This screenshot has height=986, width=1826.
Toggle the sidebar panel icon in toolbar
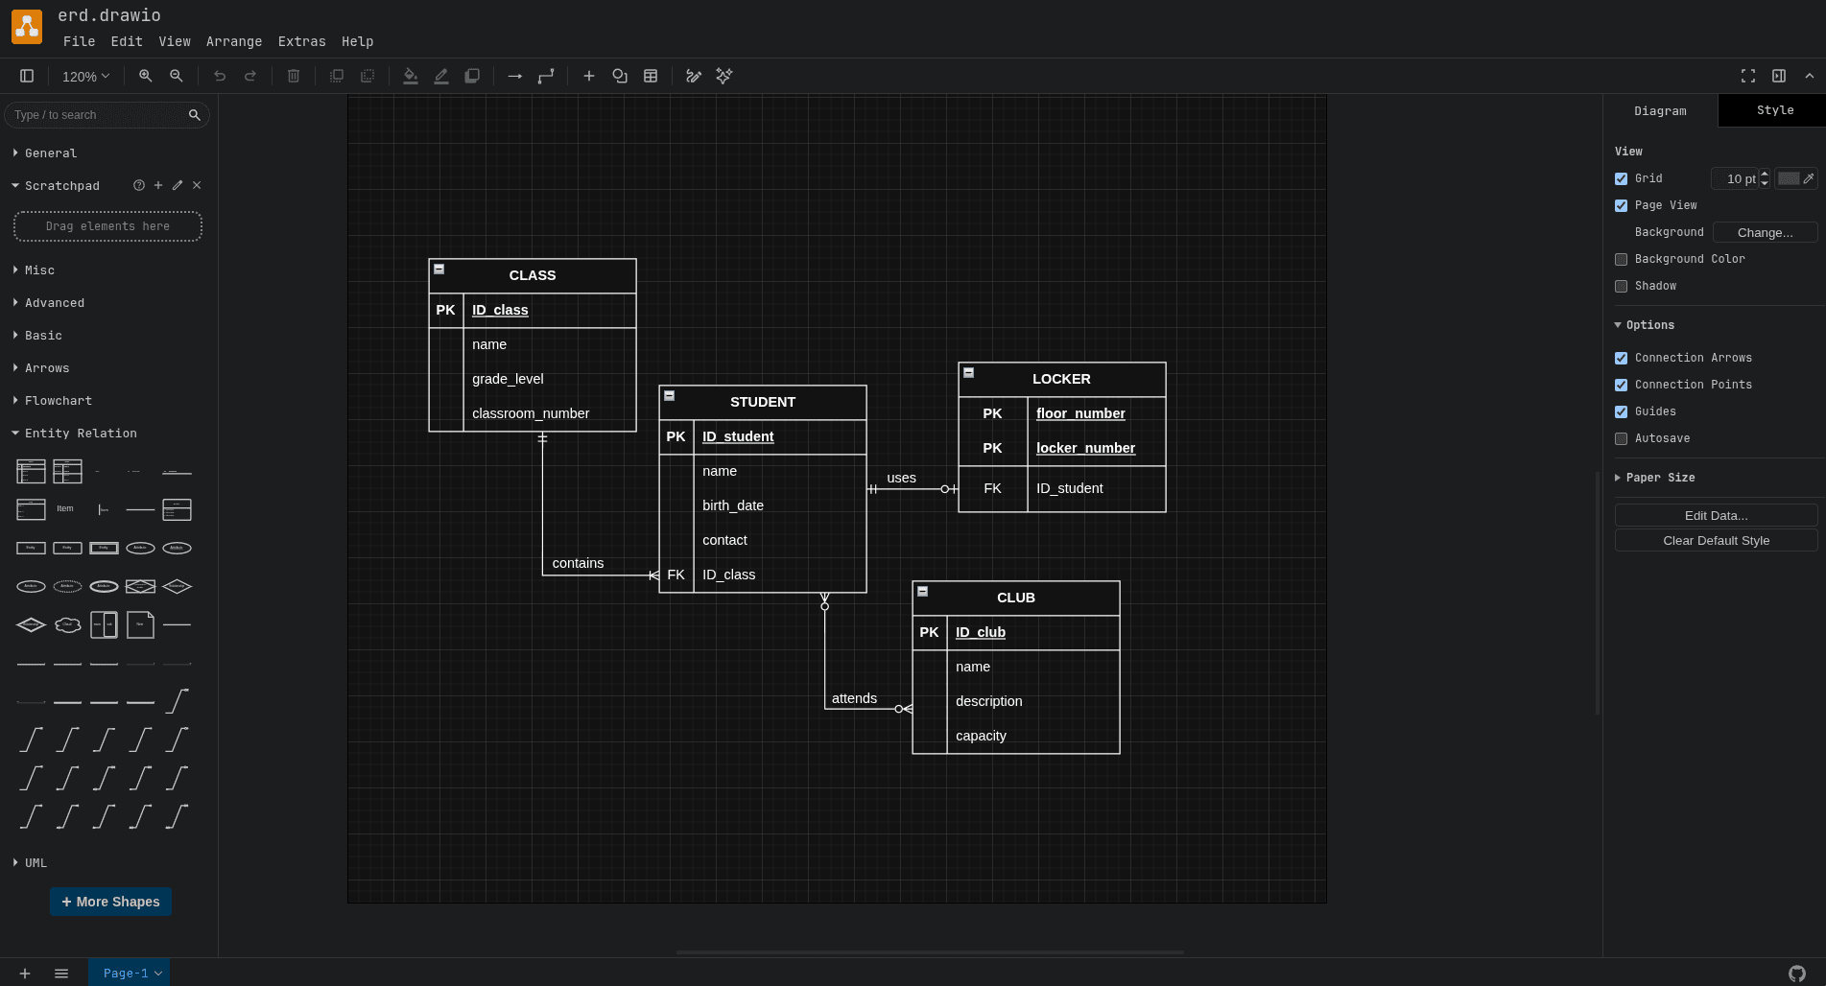[27, 76]
